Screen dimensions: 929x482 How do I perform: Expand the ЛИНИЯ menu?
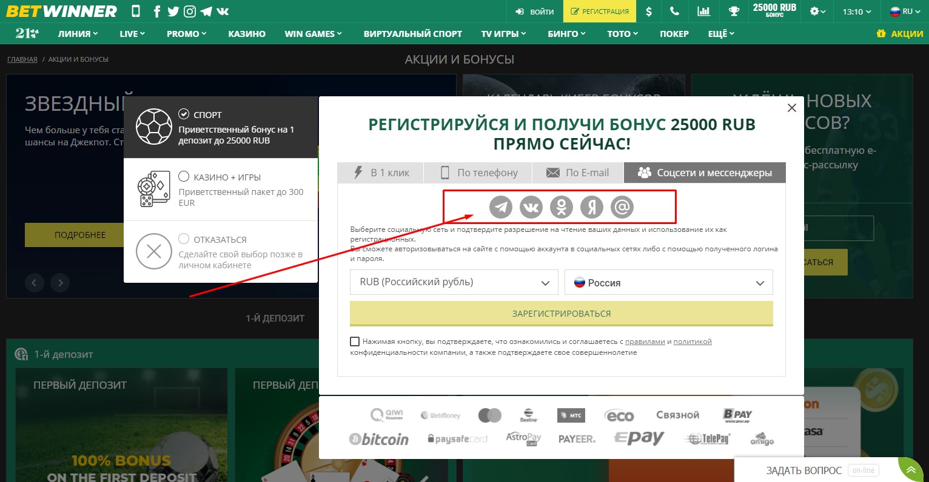click(78, 34)
